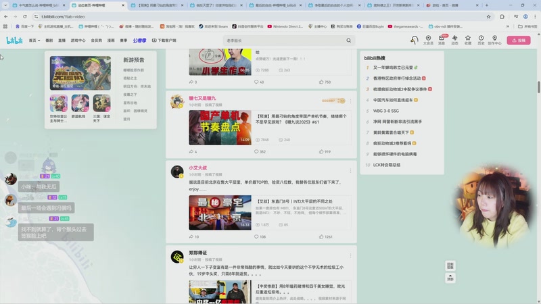Reload the page in Chrome

pos(24,16)
